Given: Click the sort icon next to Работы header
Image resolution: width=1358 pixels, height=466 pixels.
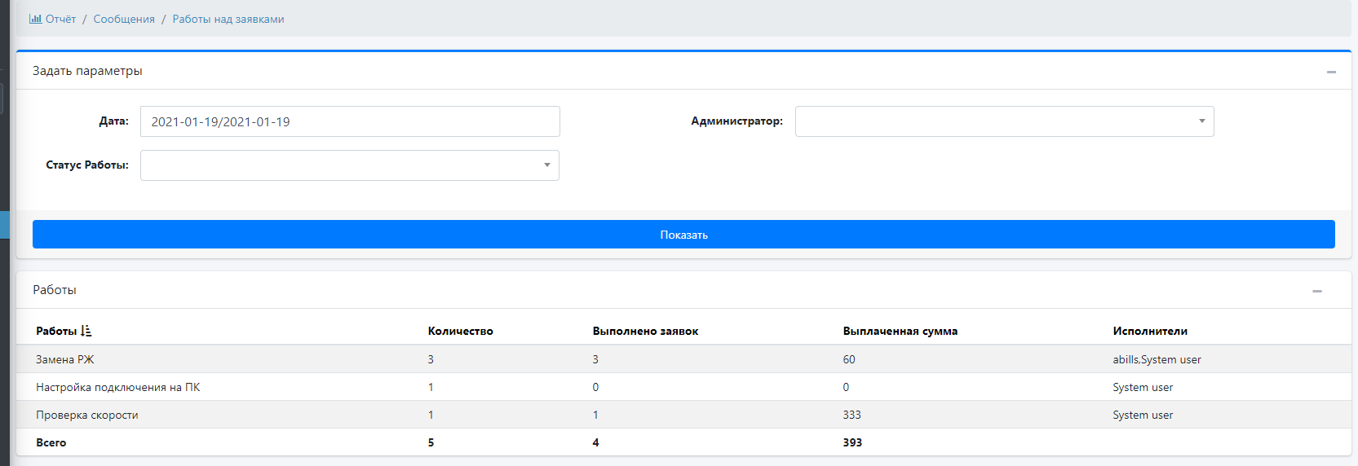Looking at the screenshot, I should tap(86, 331).
